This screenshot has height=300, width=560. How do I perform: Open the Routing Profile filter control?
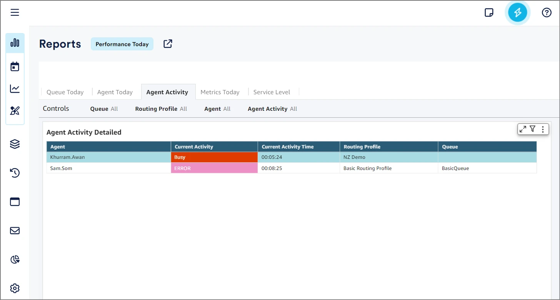point(161,109)
